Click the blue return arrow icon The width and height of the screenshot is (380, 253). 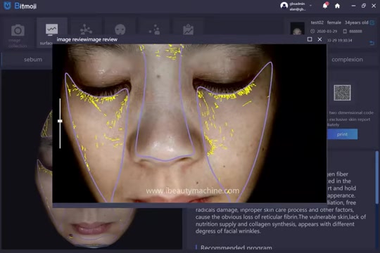372,43
